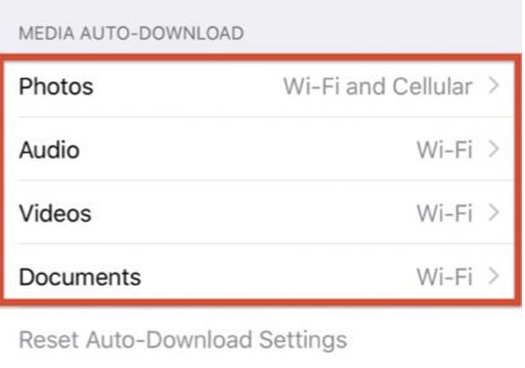Tap the MEDIA AUTO-DOWNLOAD section header
The height and width of the screenshot is (368, 525).
point(131,33)
